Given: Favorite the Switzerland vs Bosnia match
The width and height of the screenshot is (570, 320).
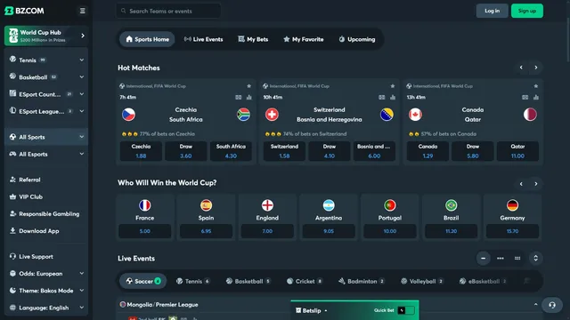Looking at the screenshot, I should point(392,86).
